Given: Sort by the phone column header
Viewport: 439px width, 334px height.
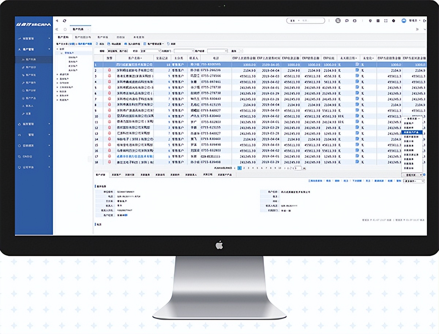Looking at the screenshot, I should coord(215,58).
